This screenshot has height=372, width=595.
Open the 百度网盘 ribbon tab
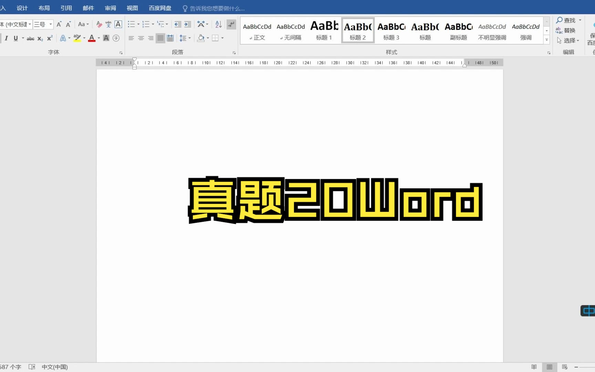click(x=159, y=8)
